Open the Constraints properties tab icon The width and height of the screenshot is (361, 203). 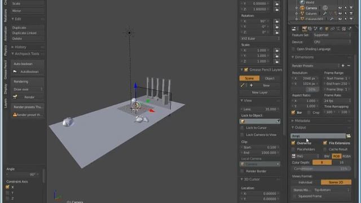click(332, 29)
